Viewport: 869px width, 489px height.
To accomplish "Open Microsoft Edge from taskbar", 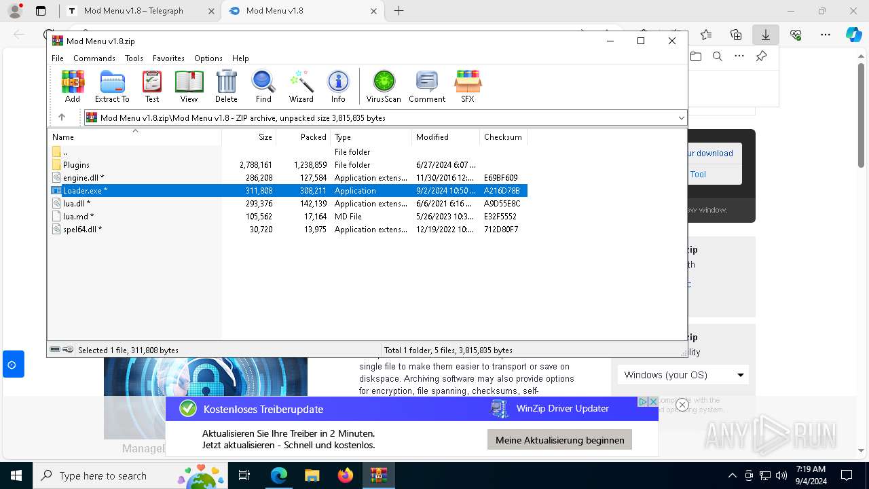I will tap(279, 475).
